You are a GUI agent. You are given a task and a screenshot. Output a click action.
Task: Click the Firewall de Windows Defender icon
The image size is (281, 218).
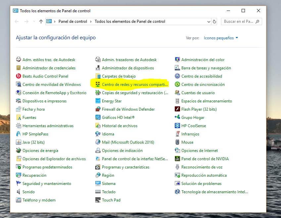(x=98, y=109)
